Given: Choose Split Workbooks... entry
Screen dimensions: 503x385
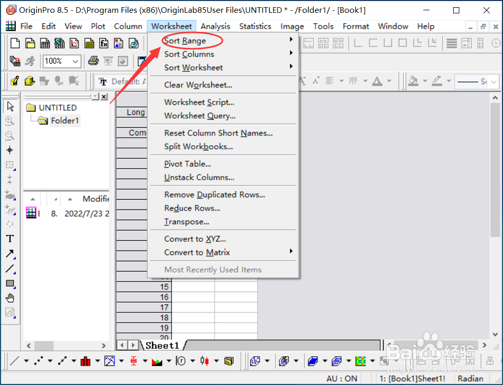Looking at the screenshot, I should 223,146.
